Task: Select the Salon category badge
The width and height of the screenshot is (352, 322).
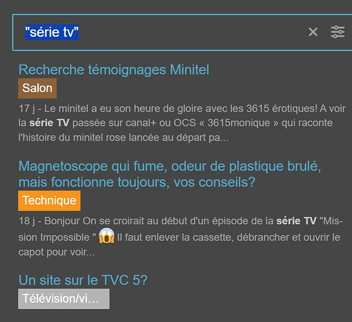Action: [37, 88]
